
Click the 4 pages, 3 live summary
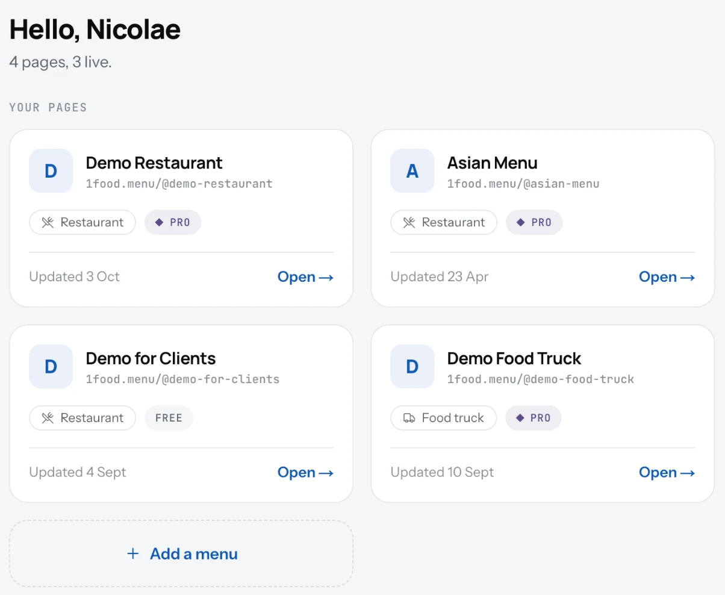tap(61, 62)
